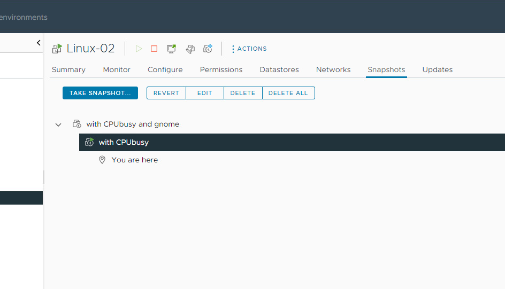Click the REVERT button
Screen dimensions: 505x289
pos(166,93)
